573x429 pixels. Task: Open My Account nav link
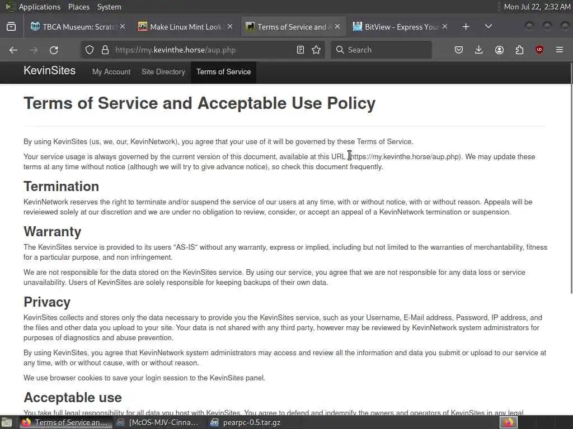(x=111, y=72)
